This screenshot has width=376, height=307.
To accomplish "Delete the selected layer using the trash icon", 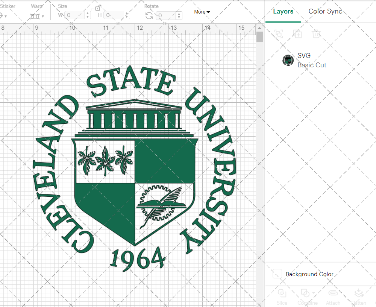I will tap(316, 34).
